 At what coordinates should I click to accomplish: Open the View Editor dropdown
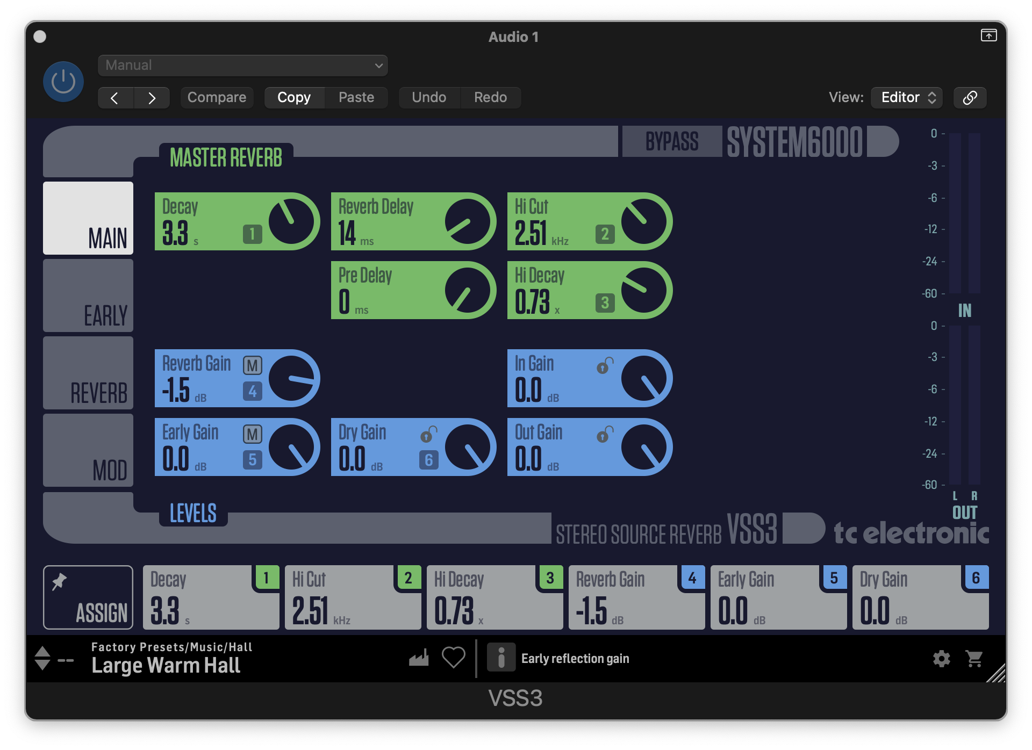pos(906,97)
